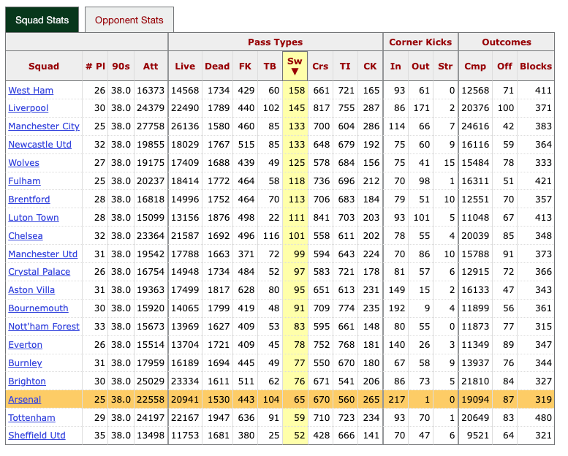Open the Brighton squad link
568x456 pixels.
click(x=27, y=381)
